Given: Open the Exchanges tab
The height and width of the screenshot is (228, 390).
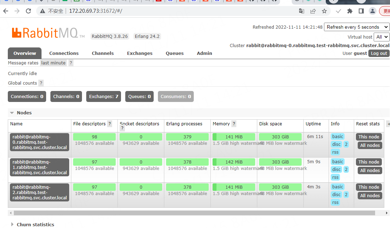Looking at the screenshot, I should pyautogui.click(x=140, y=53).
